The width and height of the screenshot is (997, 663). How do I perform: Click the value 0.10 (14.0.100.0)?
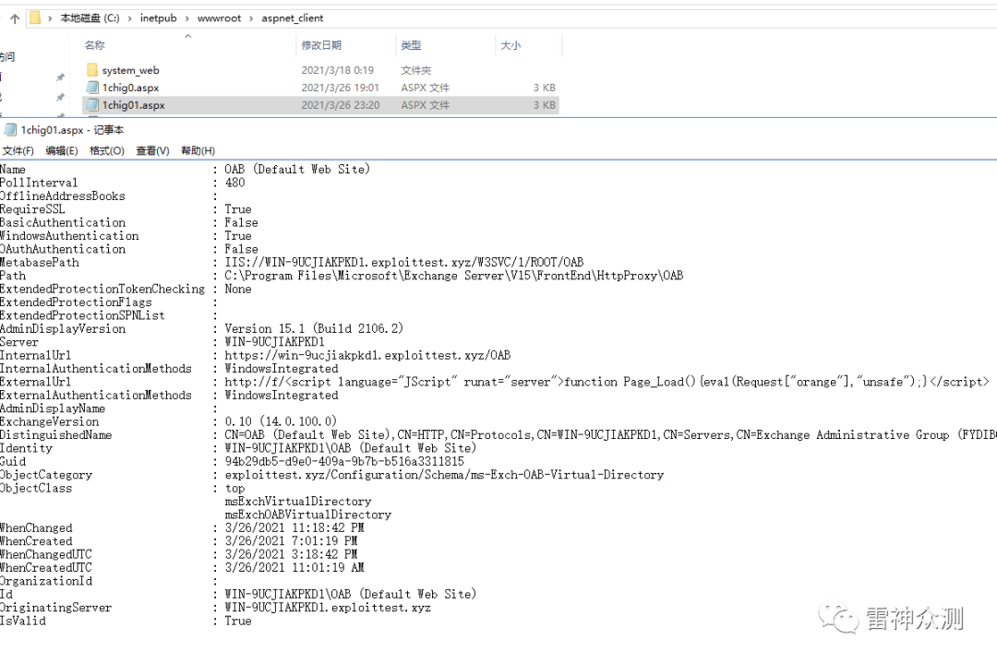[281, 421]
